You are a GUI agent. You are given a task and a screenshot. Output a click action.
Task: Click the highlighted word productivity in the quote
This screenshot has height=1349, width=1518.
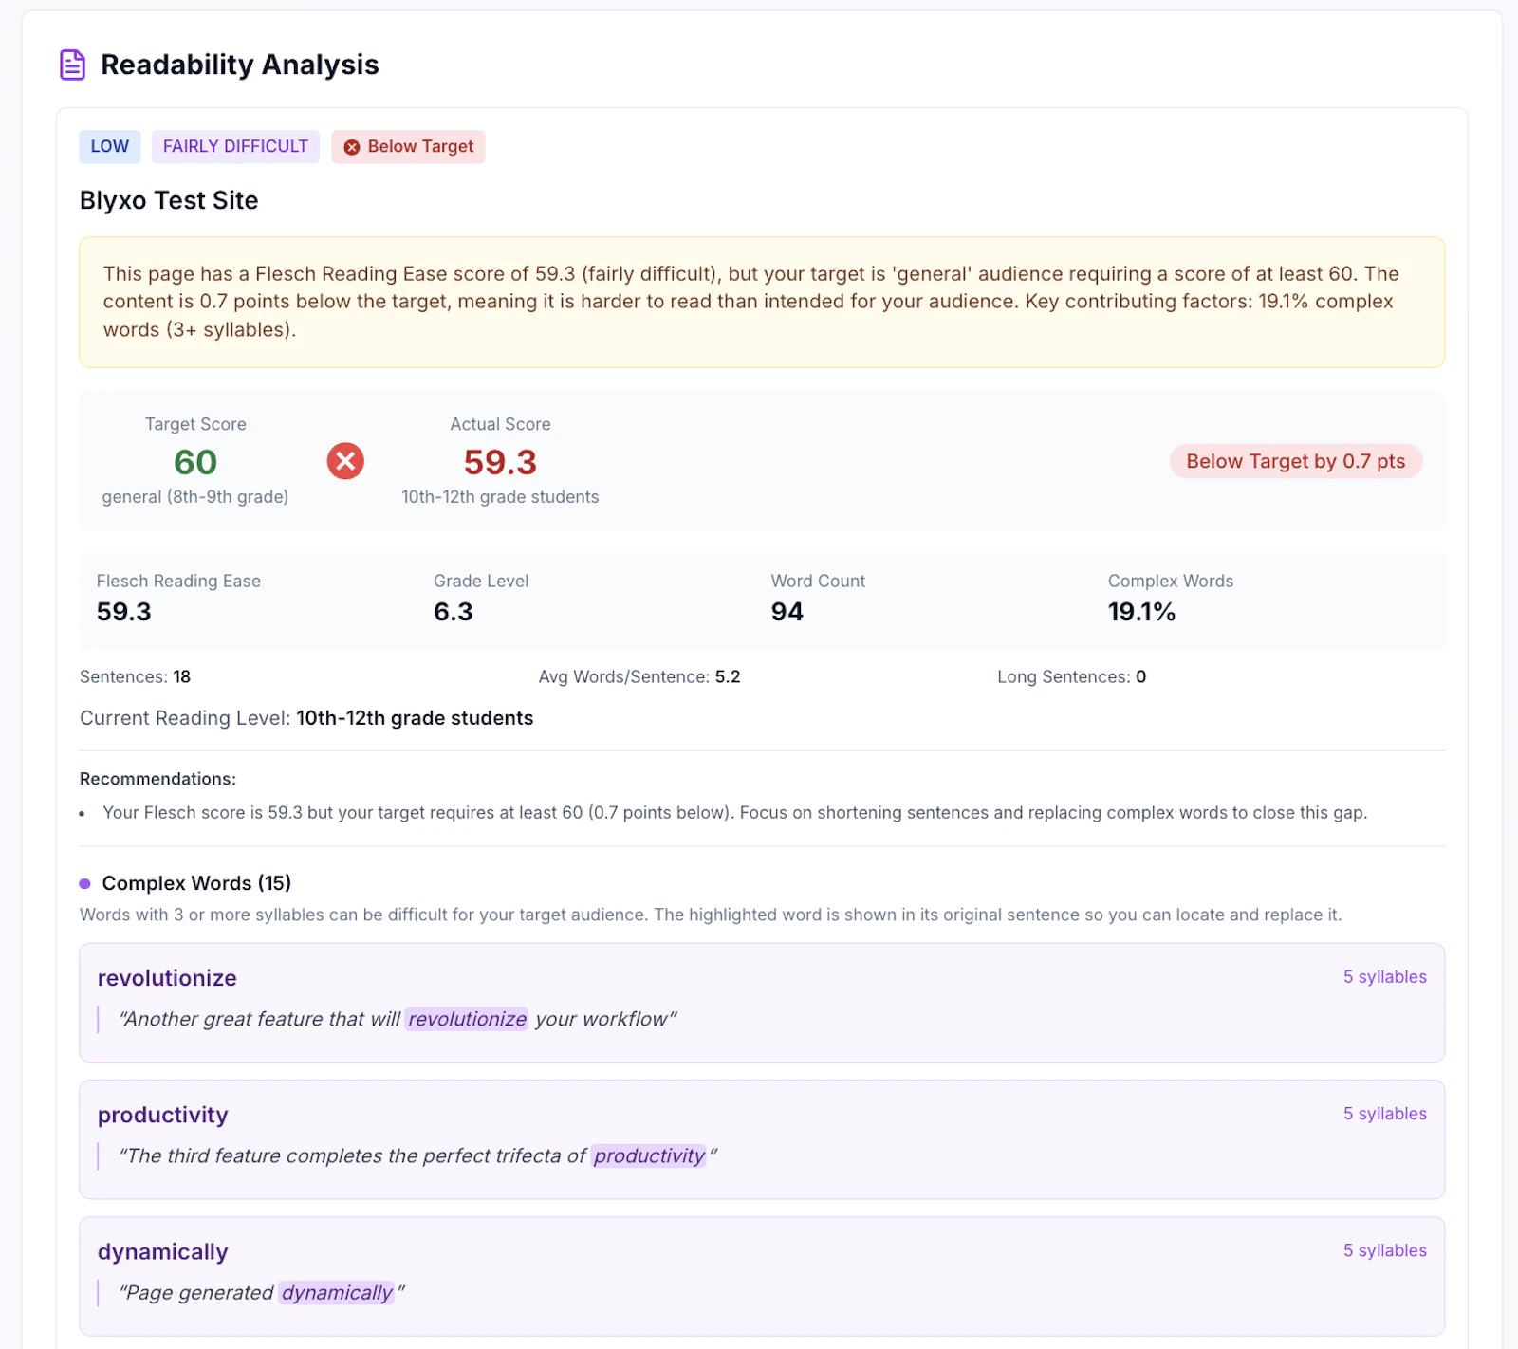tap(649, 1155)
